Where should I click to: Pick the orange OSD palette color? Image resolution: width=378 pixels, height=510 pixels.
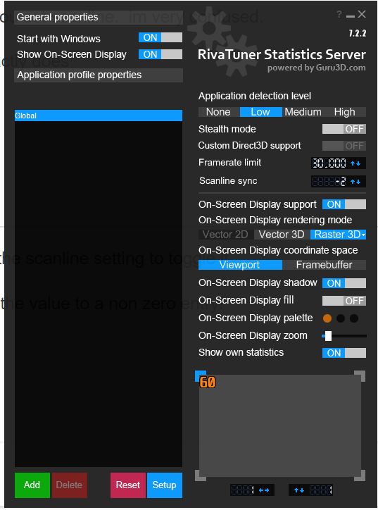pyautogui.click(x=327, y=318)
